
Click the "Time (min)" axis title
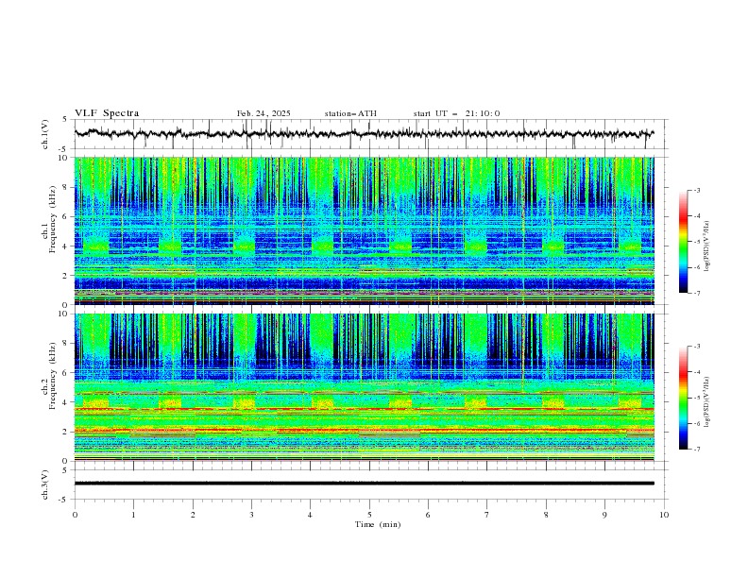tap(378, 524)
